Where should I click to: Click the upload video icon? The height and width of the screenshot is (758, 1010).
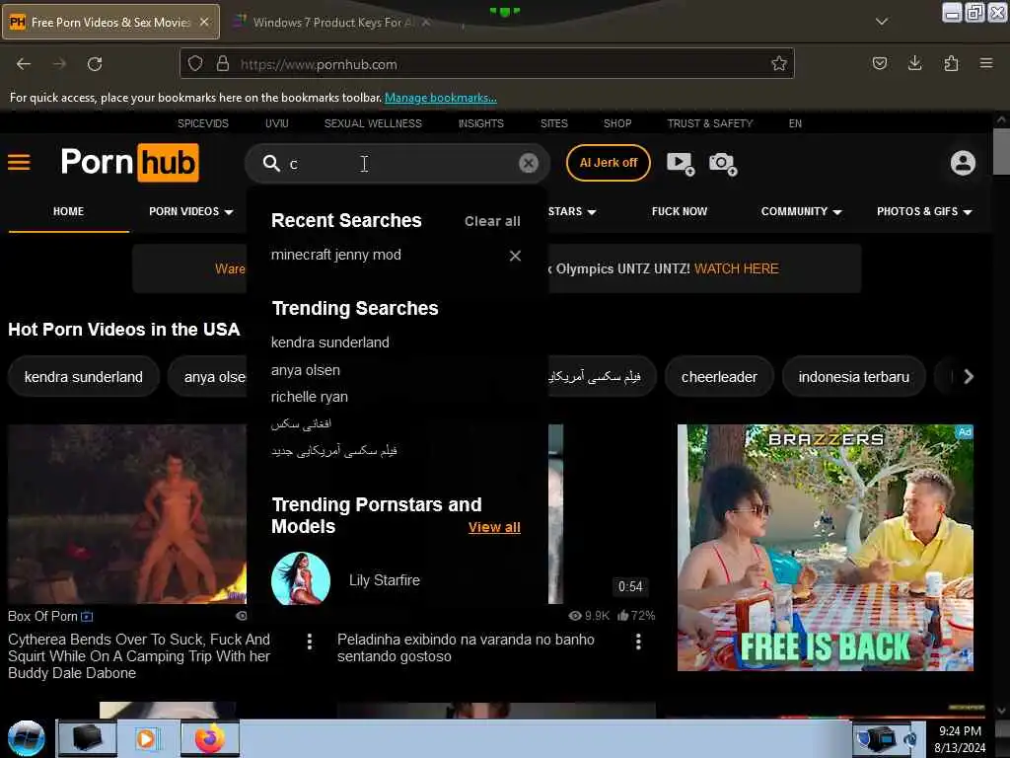(x=681, y=163)
